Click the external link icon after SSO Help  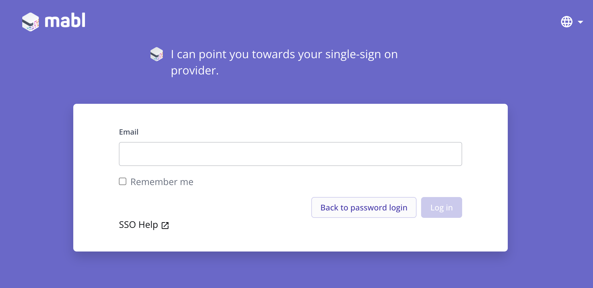click(x=165, y=225)
